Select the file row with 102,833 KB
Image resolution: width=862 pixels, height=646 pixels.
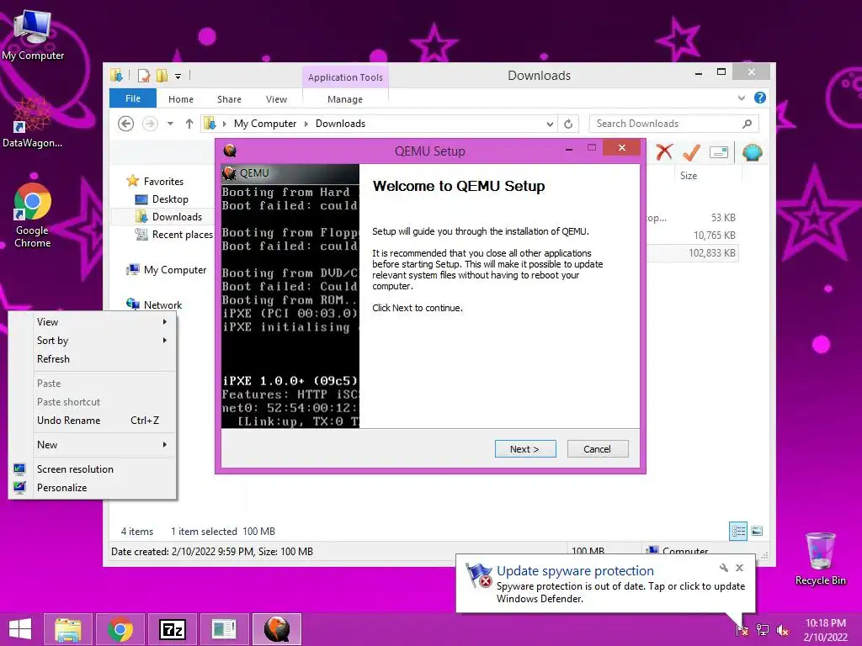pyautogui.click(x=692, y=253)
